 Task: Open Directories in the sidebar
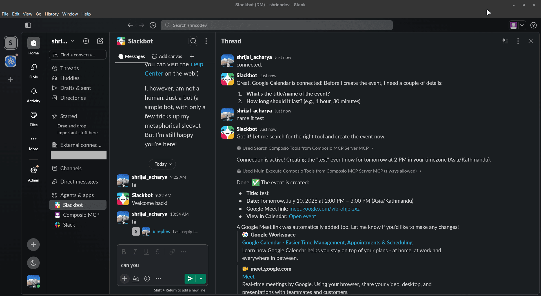pyautogui.click(x=78, y=98)
